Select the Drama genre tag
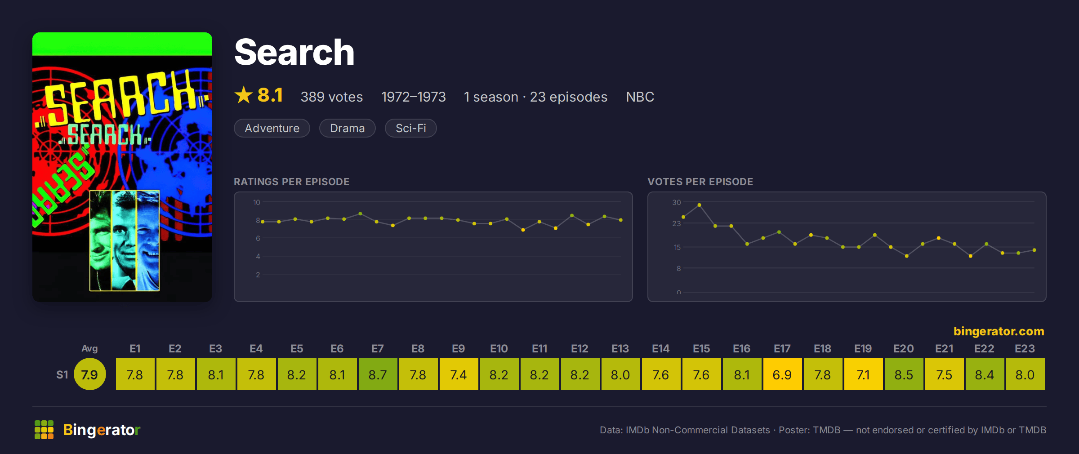Image resolution: width=1079 pixels, height=454 pixels. tap(347, 128)
